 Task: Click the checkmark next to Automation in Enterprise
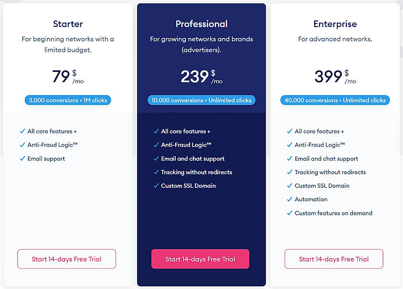coord(289,199)
